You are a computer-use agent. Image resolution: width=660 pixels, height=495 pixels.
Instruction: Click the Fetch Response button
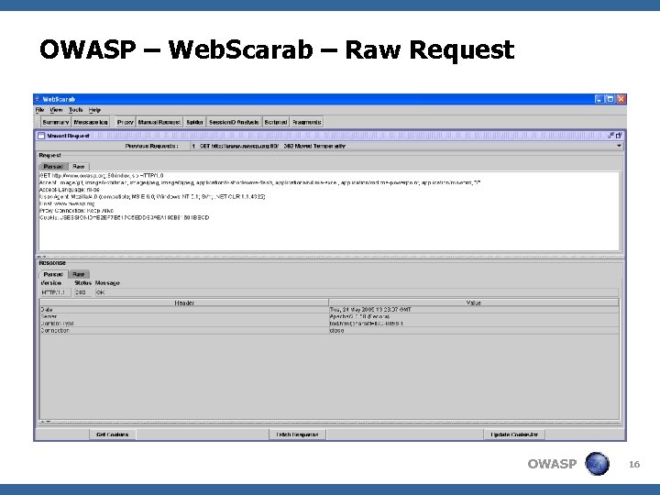pyautogui.click(x=297, y=434)
